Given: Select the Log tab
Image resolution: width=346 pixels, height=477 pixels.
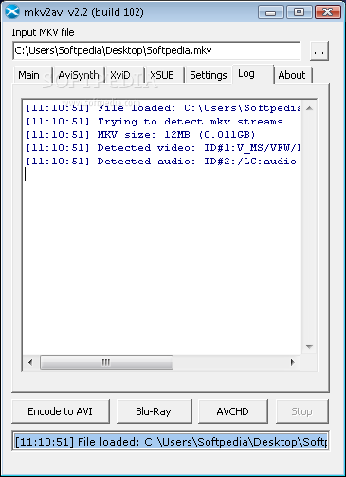Looking at the screenshot, I should point(253,74).
